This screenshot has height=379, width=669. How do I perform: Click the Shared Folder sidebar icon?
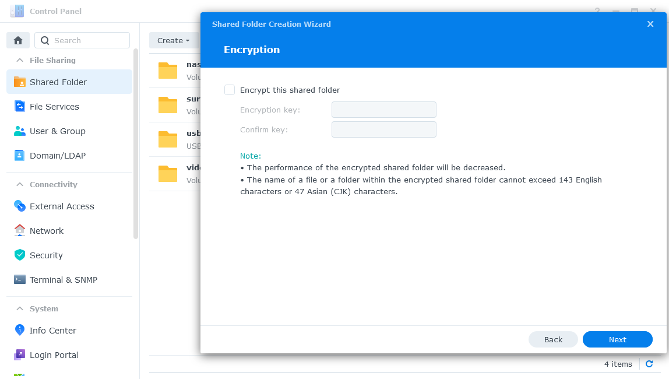(20, 82)
